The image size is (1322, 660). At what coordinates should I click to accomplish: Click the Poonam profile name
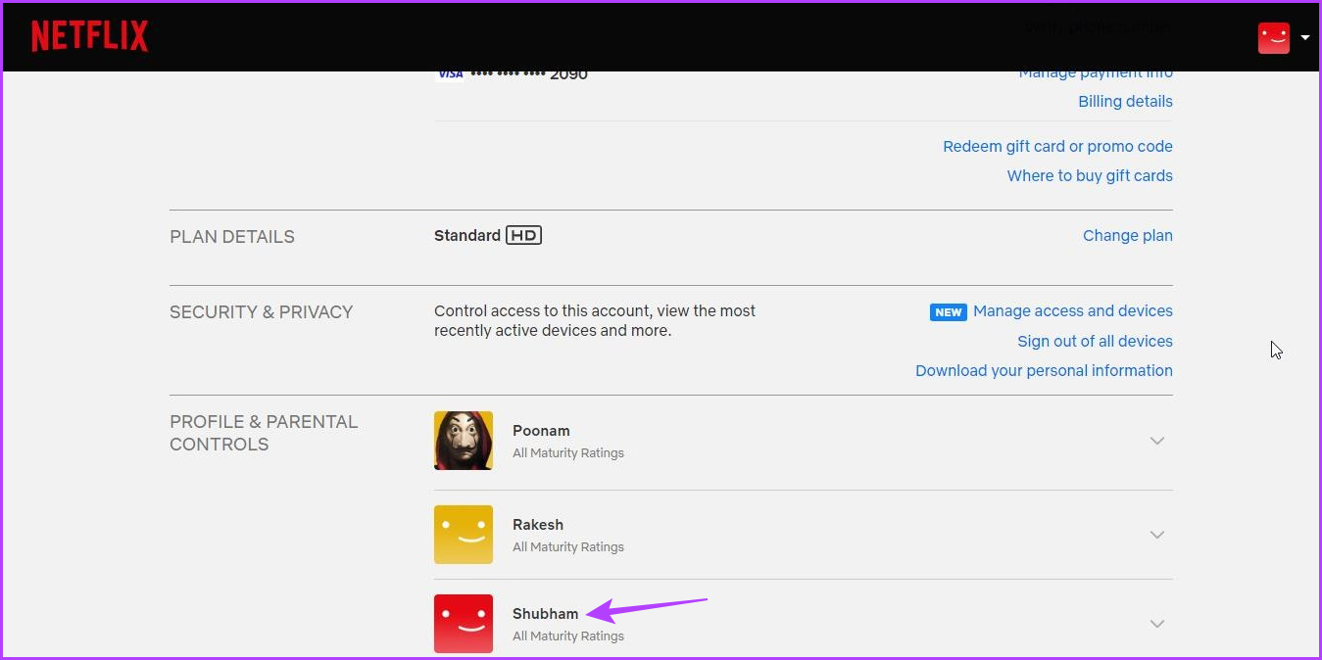(x=541, y=431)
